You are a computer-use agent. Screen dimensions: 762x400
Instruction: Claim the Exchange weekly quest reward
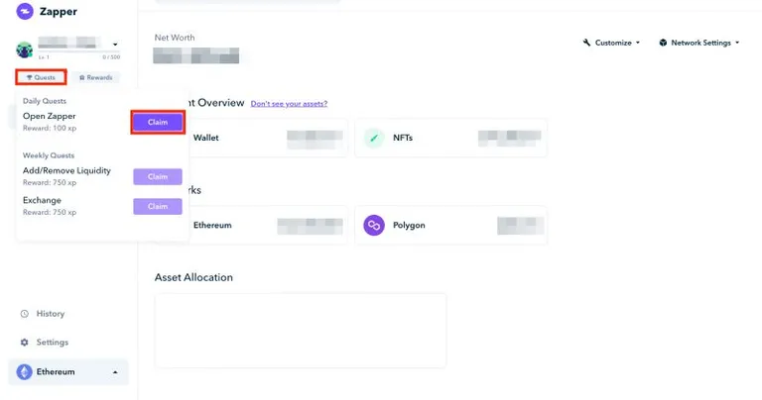(x=158, y=206)
